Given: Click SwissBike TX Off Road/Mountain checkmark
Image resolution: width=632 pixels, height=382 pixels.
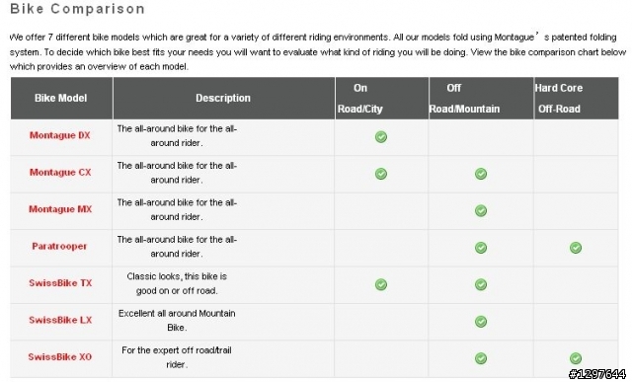Looking at the screenshot, I should [x=481, y=284].
